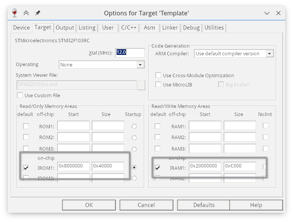Switch to the Device tab
This screenshot has width=293, height=222.
pyautogui.click(x=21, y=28)
